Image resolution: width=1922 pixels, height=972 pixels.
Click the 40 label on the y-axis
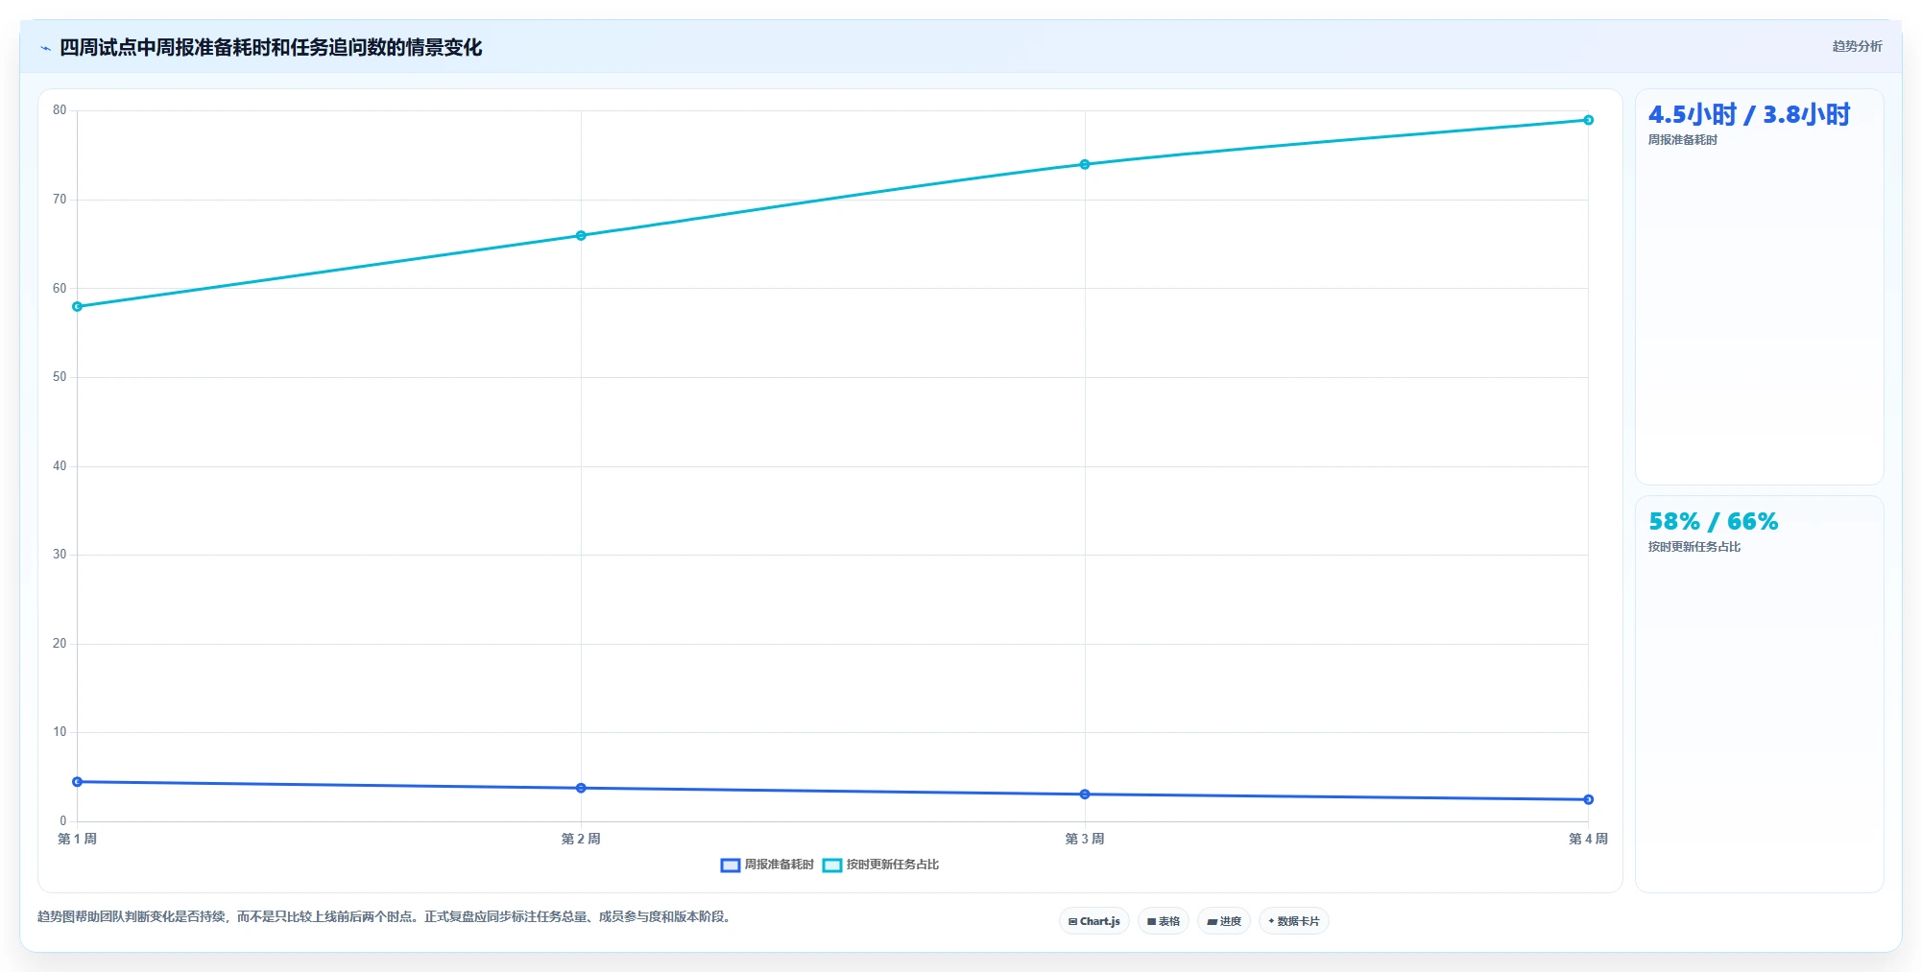pos(60,466)
